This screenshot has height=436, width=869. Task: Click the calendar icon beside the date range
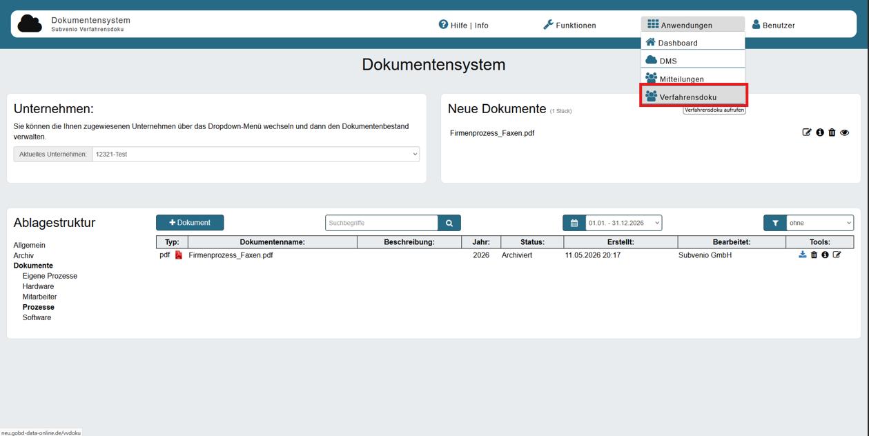574,223
